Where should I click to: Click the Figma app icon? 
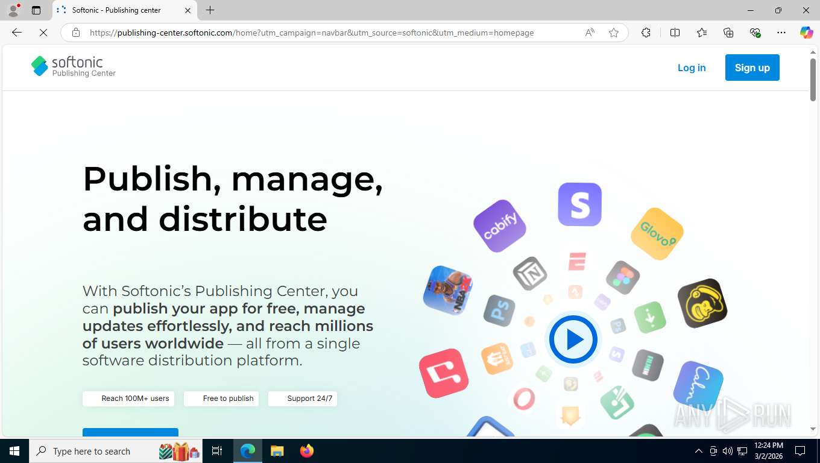(623, 278)
